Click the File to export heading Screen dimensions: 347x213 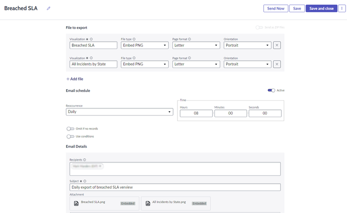pos(76,28)
